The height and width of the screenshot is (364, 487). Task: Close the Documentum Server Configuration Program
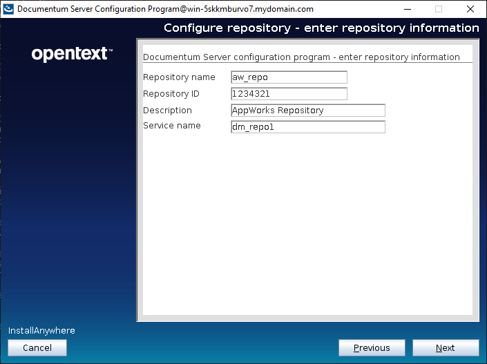click(x=470, y=9)
